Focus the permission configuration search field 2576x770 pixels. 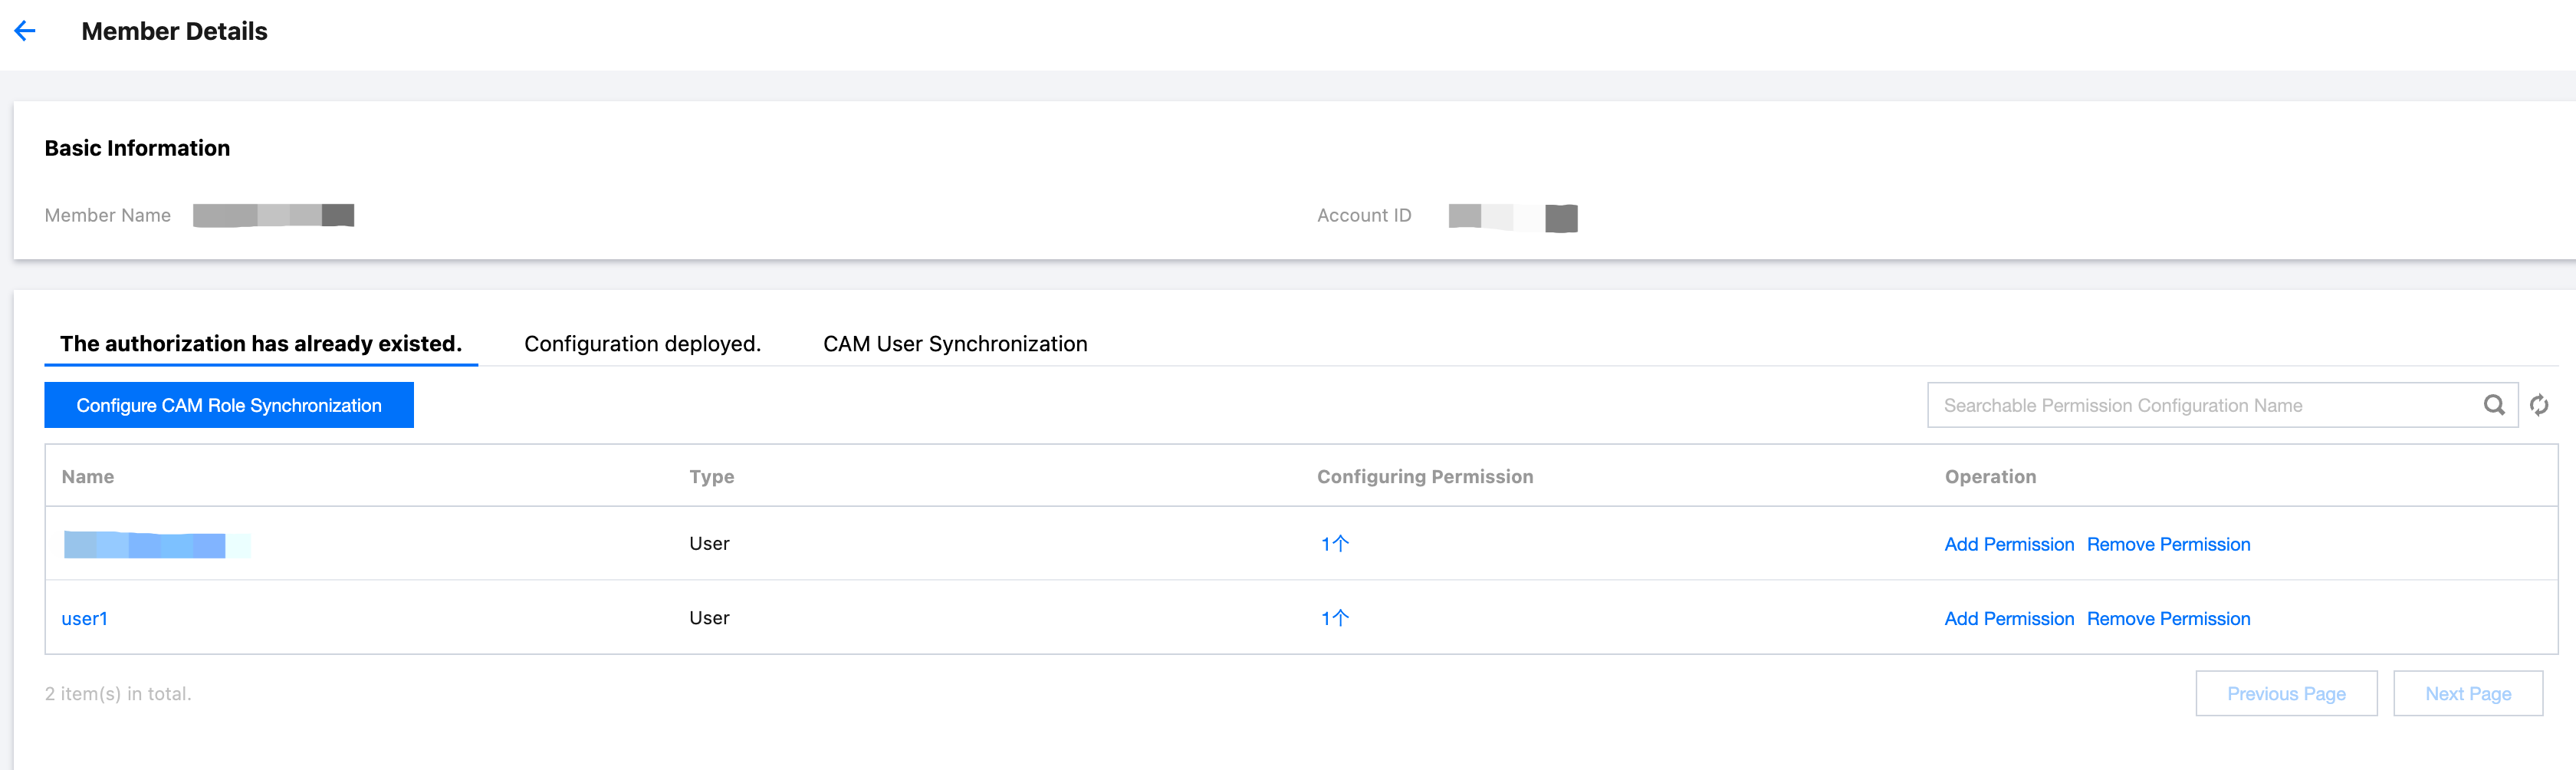pos(2200,405)
